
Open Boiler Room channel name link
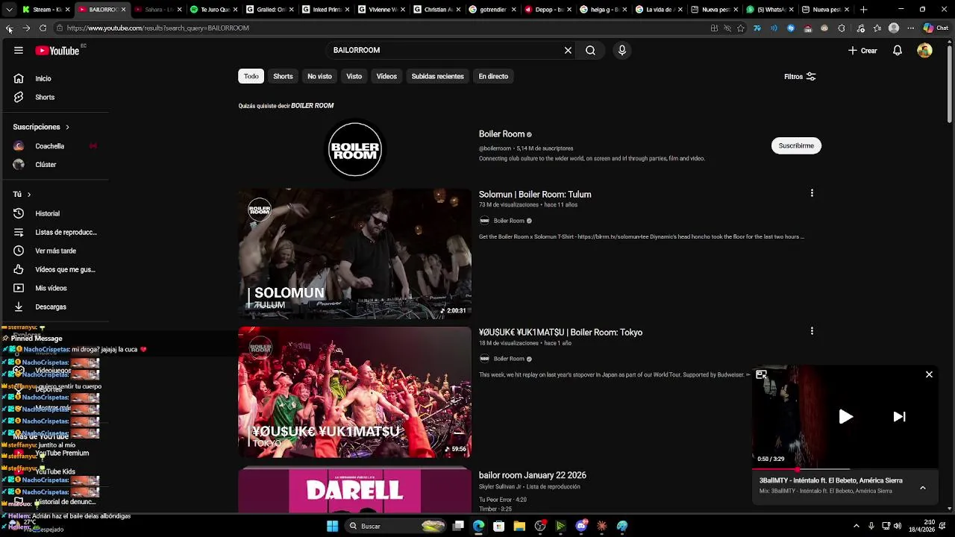pyautogui.click(x=501, y=134)
